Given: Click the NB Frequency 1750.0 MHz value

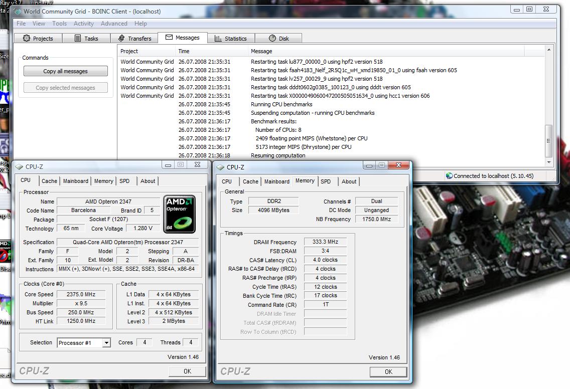Looking at the screenshot, I should click(x=377, y=219).
